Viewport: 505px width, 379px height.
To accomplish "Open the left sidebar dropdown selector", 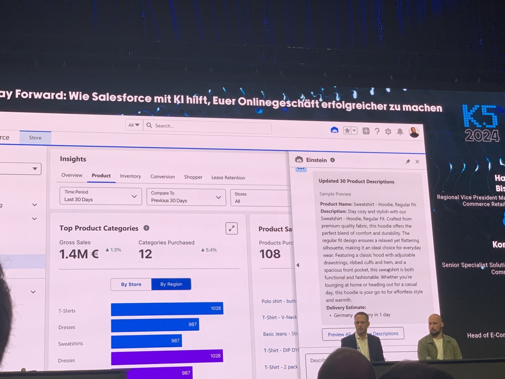I will click(20, 169).
